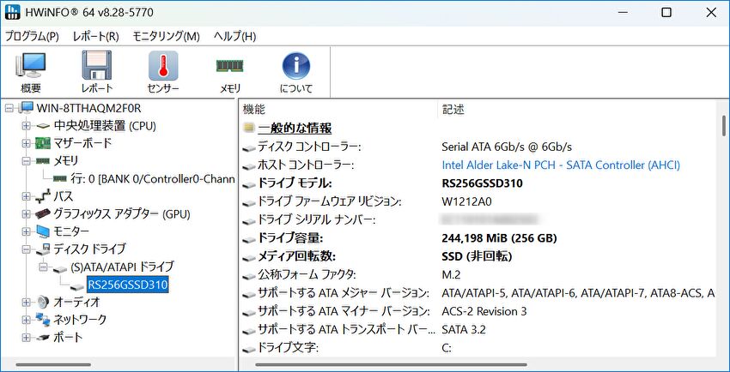Open the ヘルプ(H) menu
The height and width of the screenshot is (372, 730).
point(234,36)
